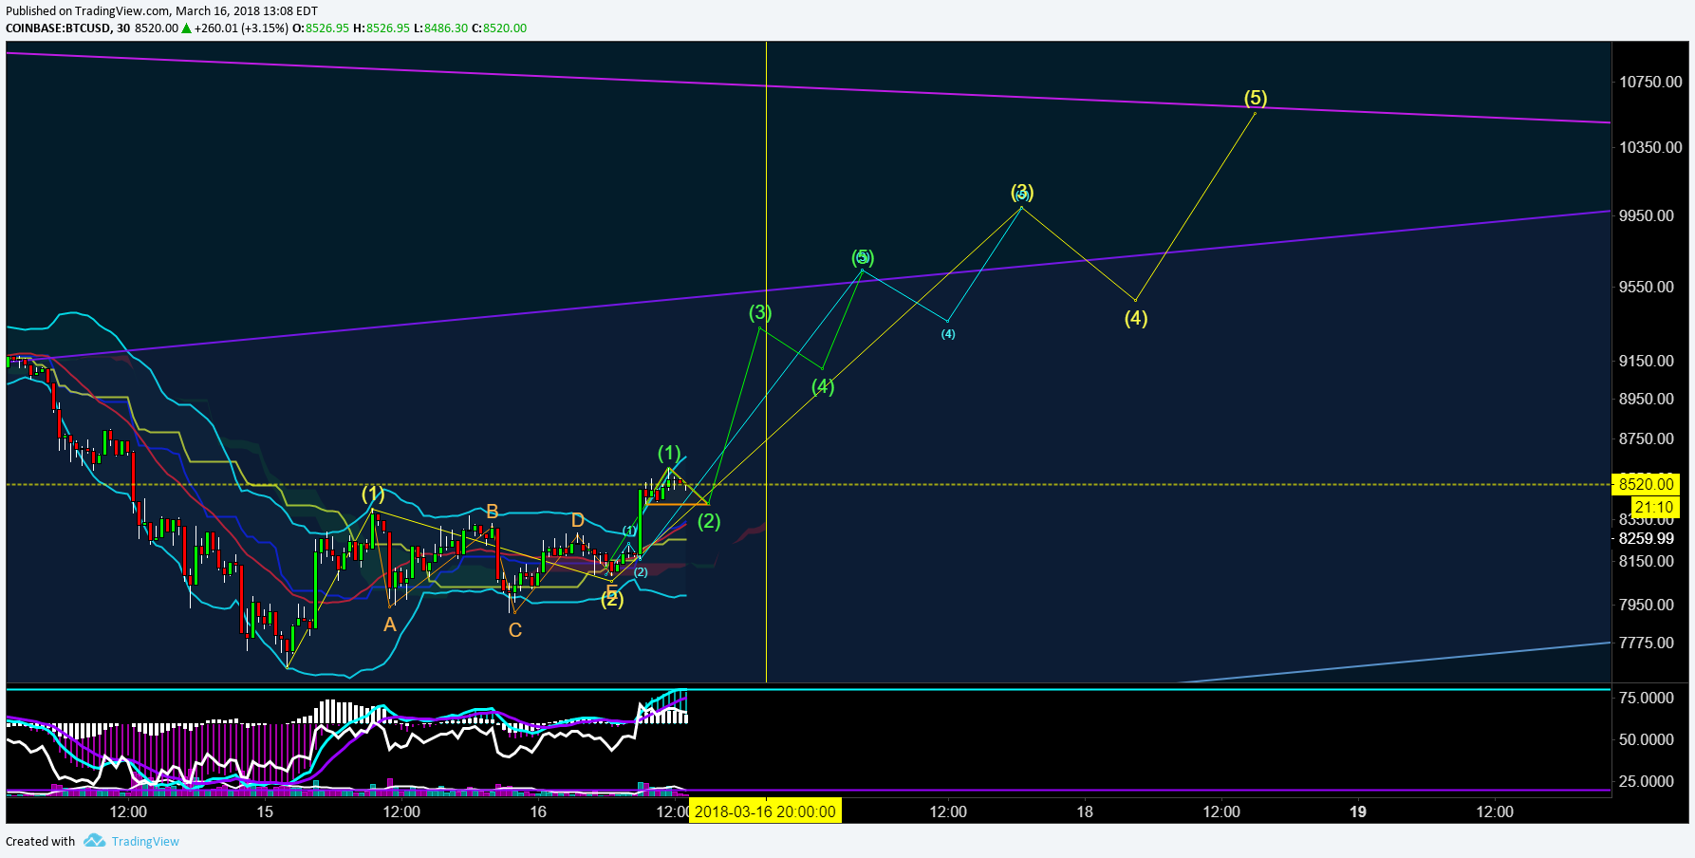
Task: Click the 'Created with' footer text
Action: point(40,841)
